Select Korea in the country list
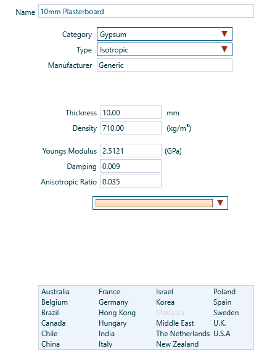Screen dimensions: 259x359 pos(165,302)
